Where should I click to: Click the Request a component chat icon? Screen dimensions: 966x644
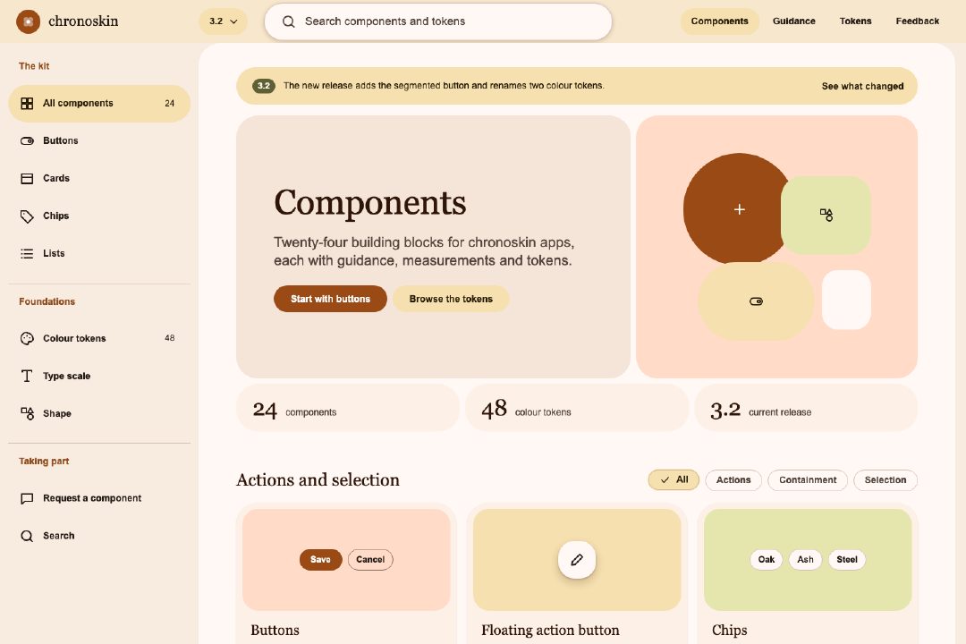point(27,498)
